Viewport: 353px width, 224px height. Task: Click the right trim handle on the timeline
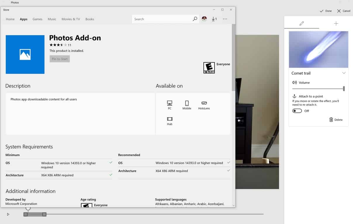[44, 214]
